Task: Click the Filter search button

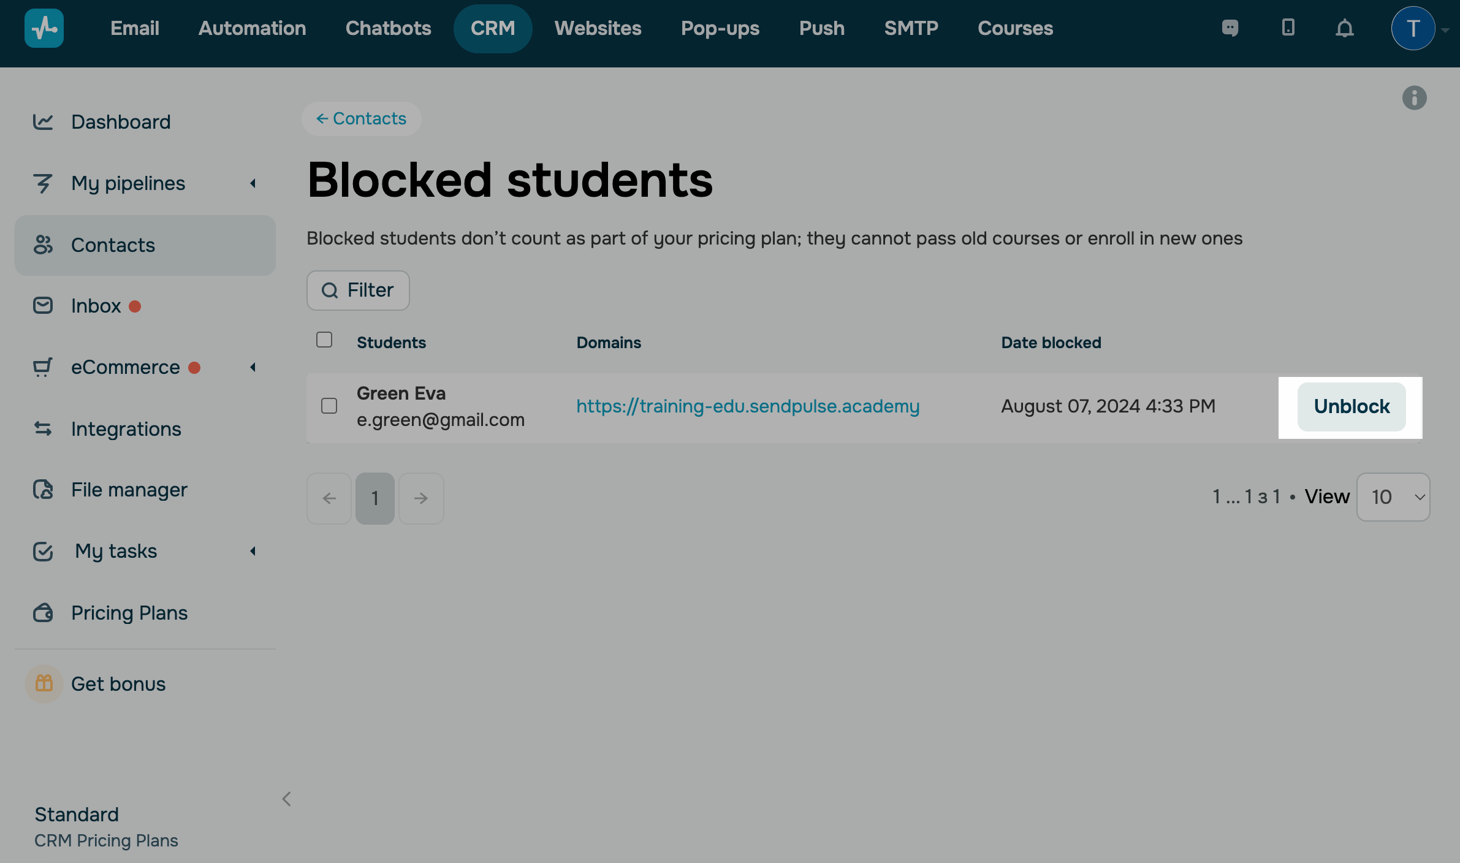Action: [x=358, y=291]
